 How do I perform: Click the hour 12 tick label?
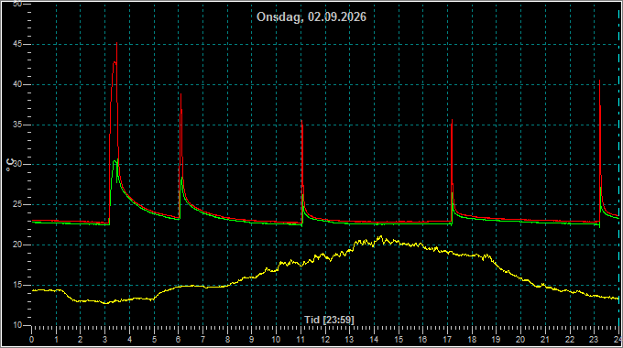[325, 340]
